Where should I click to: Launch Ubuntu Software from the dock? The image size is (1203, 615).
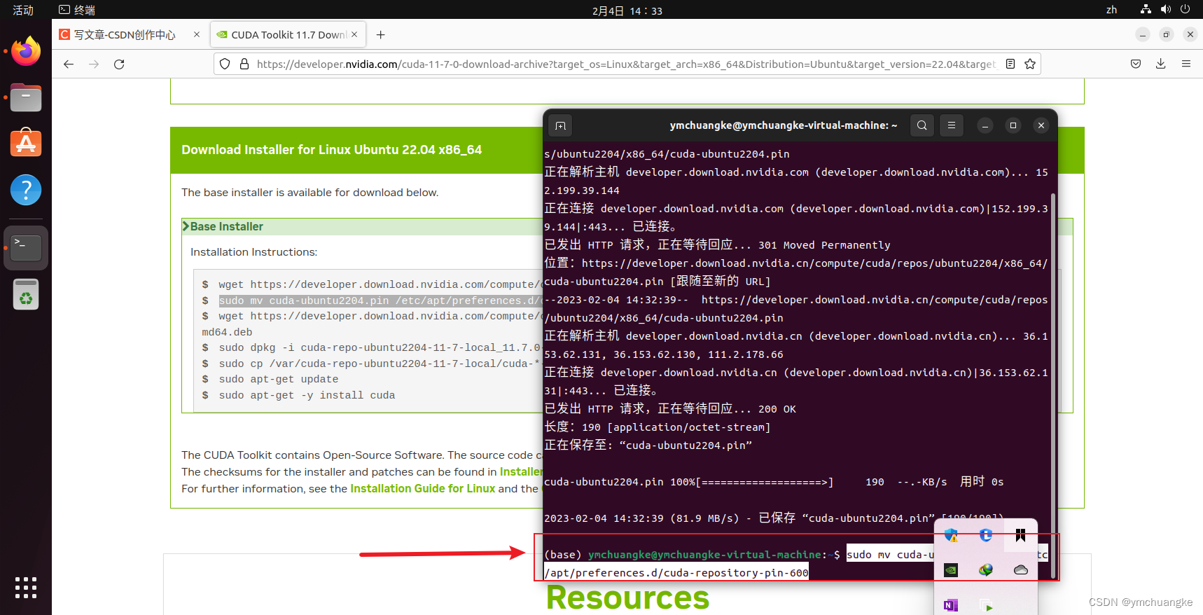pyautogui.click(x=26, y=143)
